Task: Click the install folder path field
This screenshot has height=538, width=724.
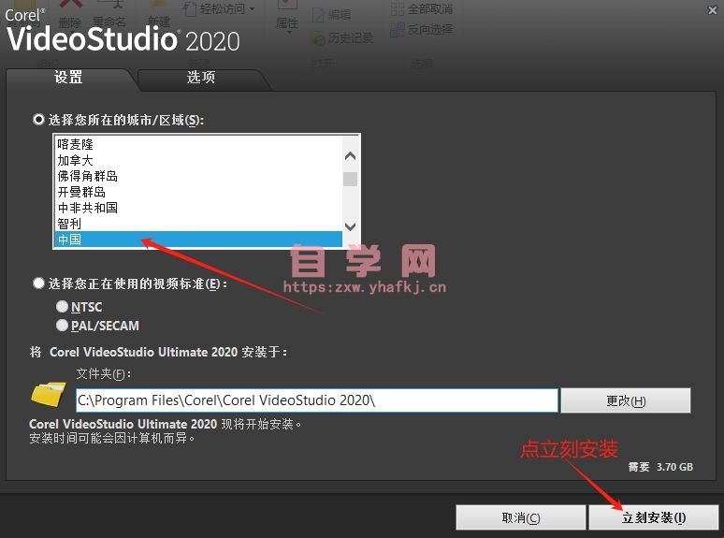Action: 316,400
